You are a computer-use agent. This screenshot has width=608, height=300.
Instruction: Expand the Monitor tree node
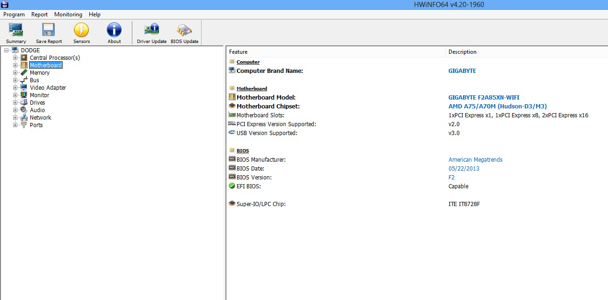(15, 95)
